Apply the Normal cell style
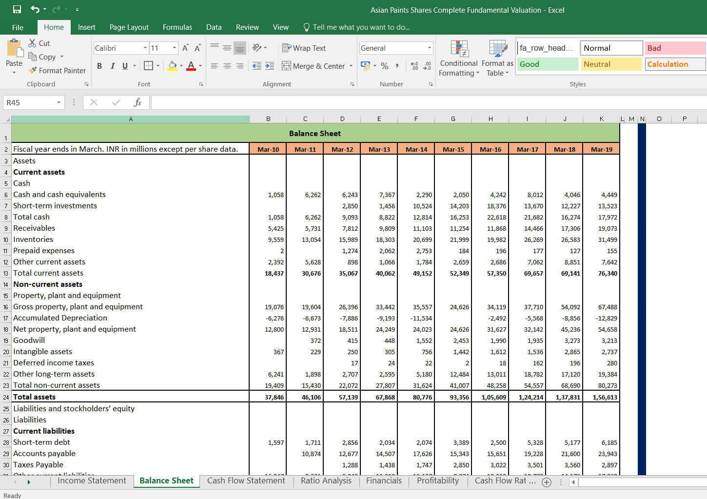Image resolution: width=707 pixels, height=499 pixels. [611, 48]
